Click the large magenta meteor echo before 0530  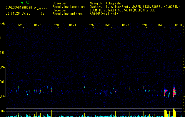[x=174, y=92]
